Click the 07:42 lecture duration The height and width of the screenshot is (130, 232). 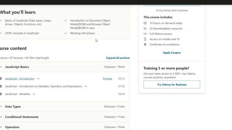click(x=121, y=86)
